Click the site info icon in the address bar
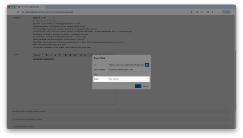 [x=23, y=12]
